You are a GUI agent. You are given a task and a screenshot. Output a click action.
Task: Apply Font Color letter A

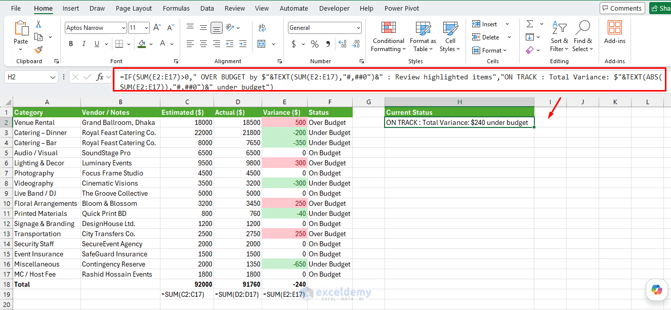[163, 44]
